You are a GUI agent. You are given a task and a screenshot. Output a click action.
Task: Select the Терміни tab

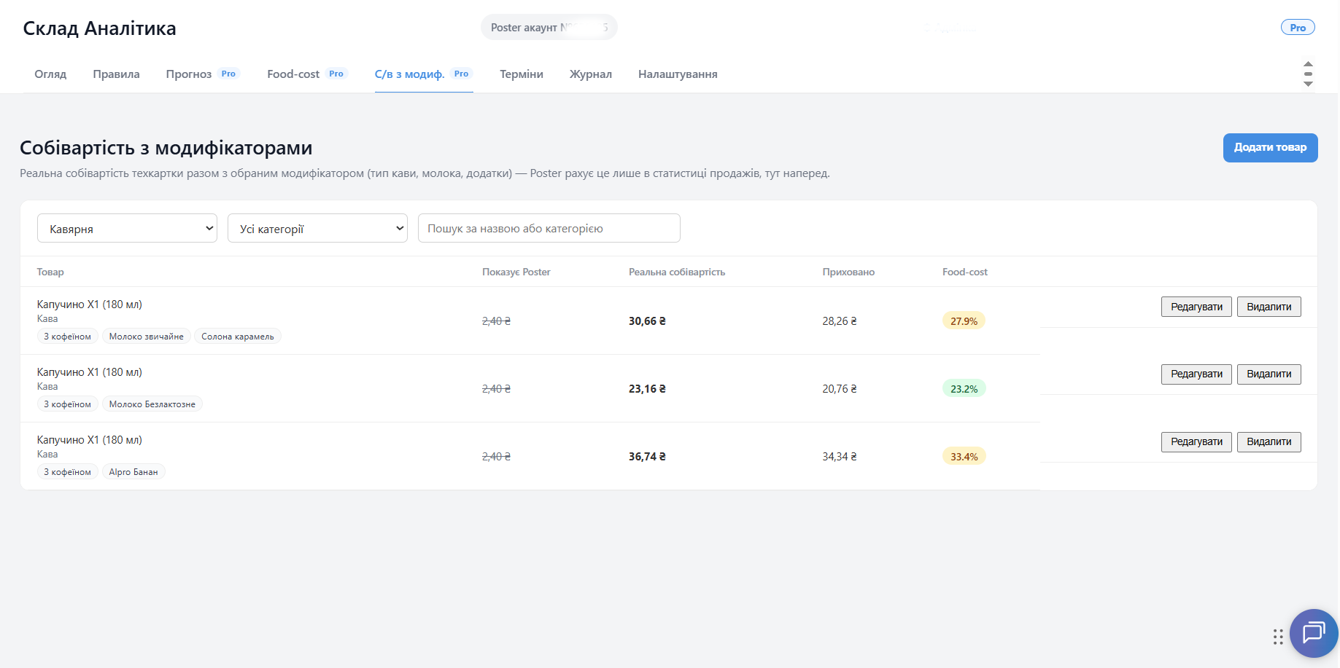point(522,74)
